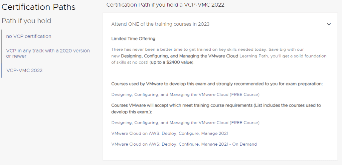The image size is (342, 165).
Task: Open 'VMware Cloud on AWS: Deploy, Configure, Manage 2021'
Action: tap(169, 133)
